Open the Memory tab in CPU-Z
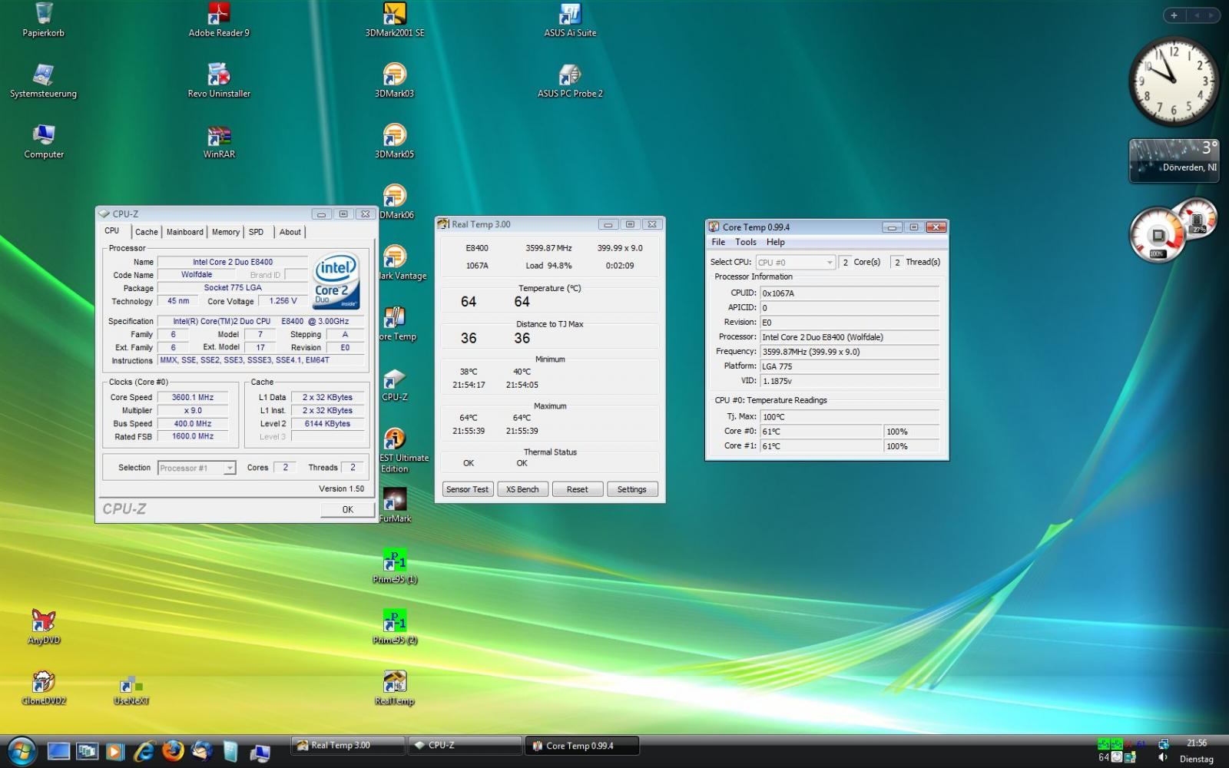The image size is (1229, 768). click(226, 232)
